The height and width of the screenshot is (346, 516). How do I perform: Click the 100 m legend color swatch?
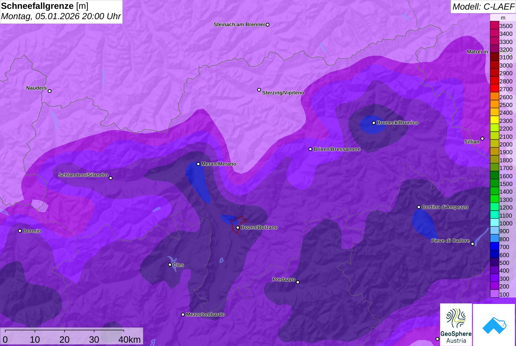[x=495, y=294]
